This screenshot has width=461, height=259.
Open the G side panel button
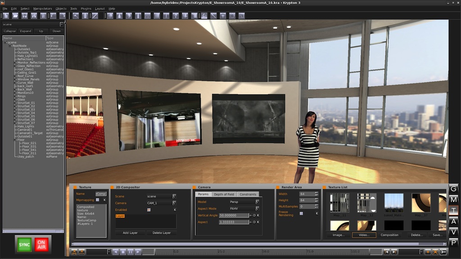pos(454,189)
